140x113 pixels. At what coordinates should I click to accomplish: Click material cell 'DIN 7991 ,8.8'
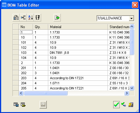(78, 53)
